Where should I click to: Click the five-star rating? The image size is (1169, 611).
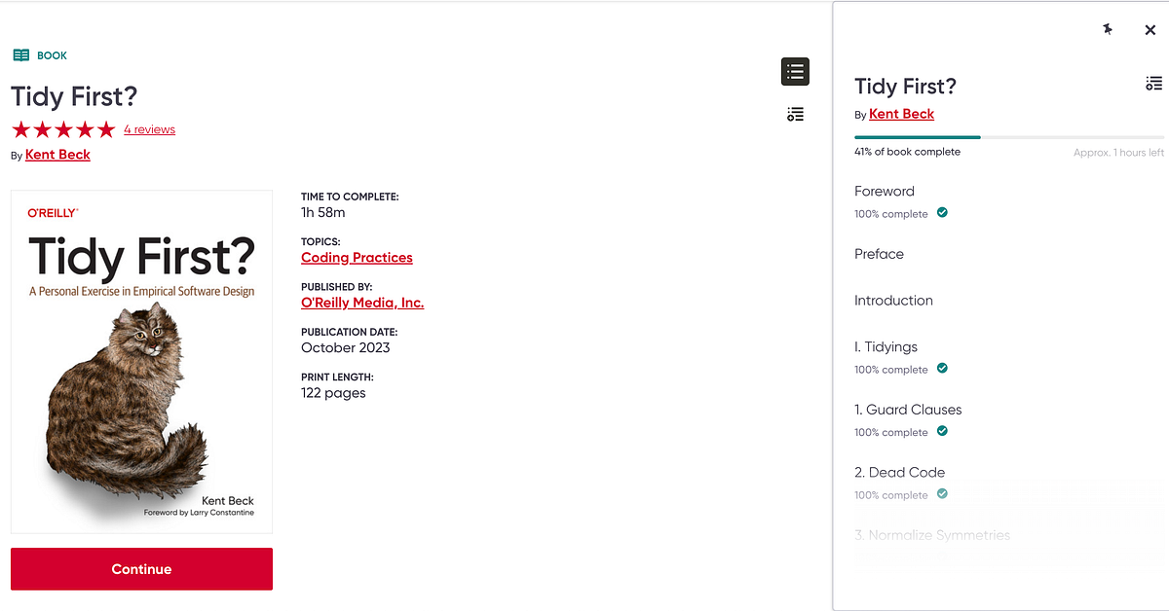(x=63, y=129)
